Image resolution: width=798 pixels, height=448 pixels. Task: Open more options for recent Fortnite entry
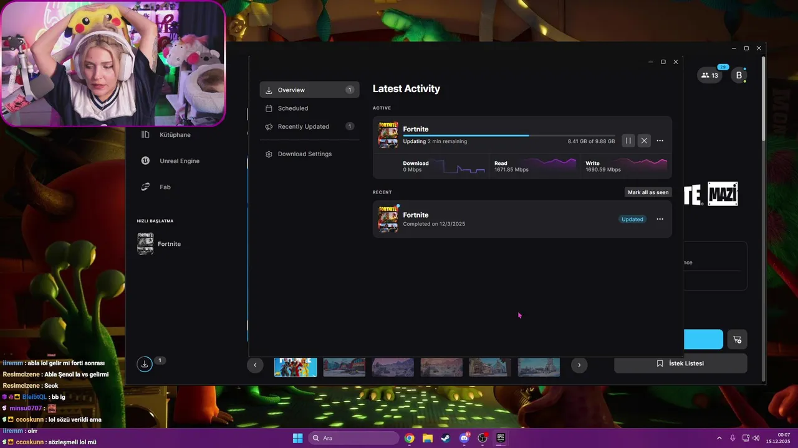click(x=660, y=219)
